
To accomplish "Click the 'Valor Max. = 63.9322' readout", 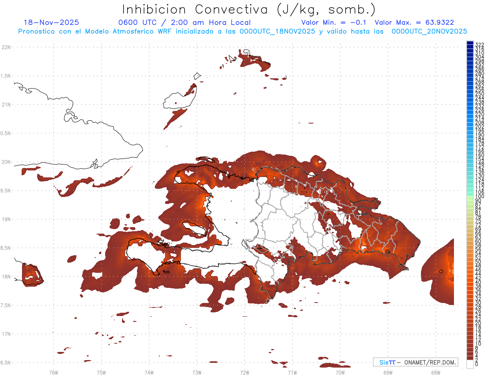I will pos(414,22).
